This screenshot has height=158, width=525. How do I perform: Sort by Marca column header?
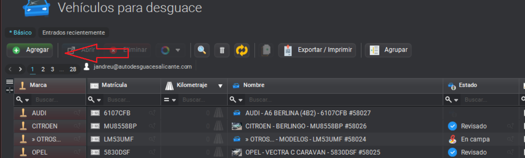[x=50, y=85]
